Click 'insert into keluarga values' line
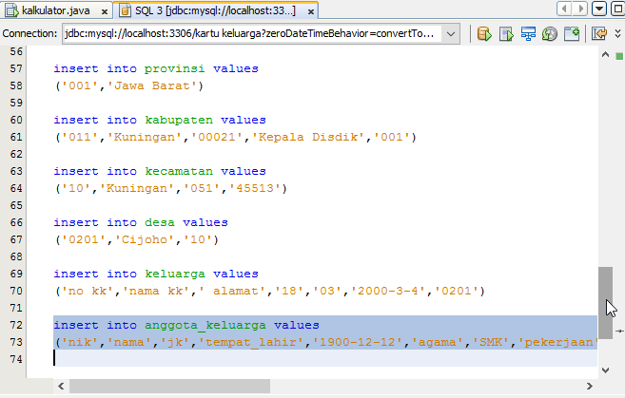 [x=156, y=274]
